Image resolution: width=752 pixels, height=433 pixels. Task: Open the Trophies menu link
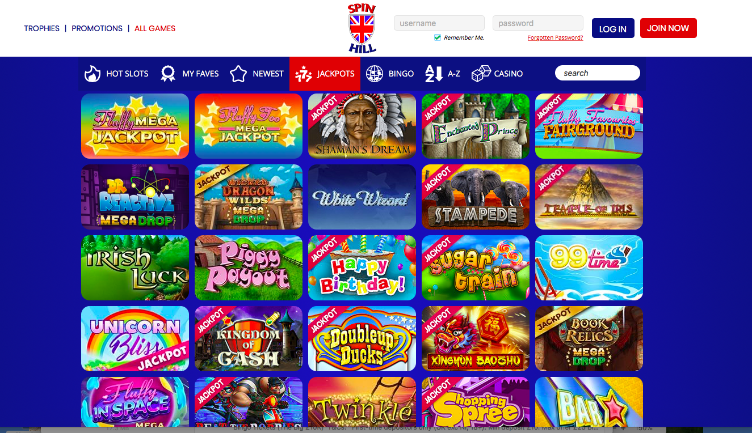tap(42, 28)
